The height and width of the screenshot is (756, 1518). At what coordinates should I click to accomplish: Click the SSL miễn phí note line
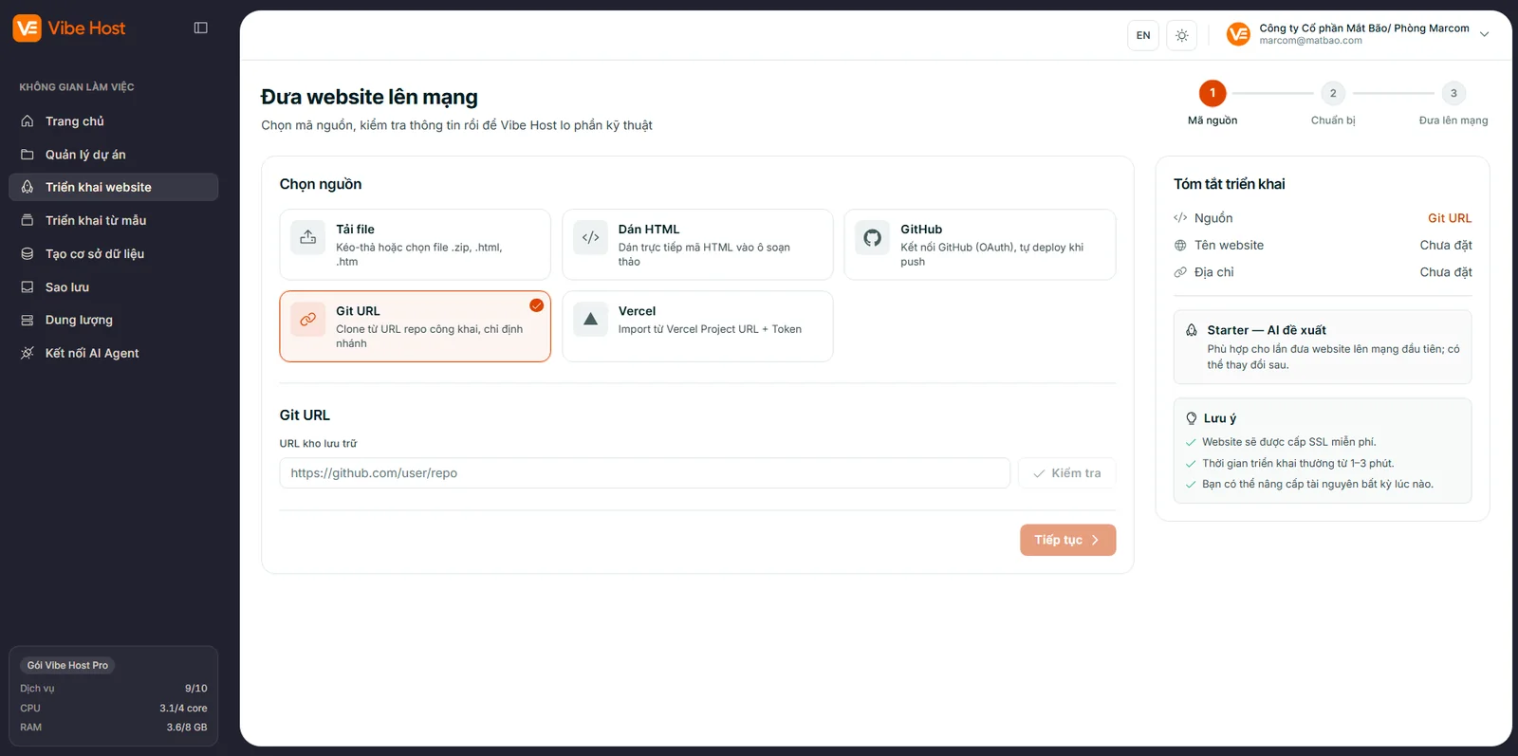click(1288, 442)
